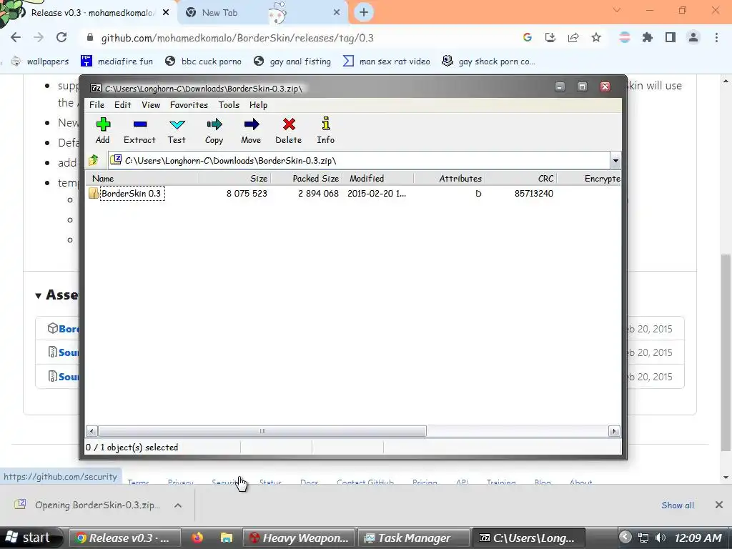Open the wallpapers bookmark
This screenshot has width=732, height=549.
point(40,61)
